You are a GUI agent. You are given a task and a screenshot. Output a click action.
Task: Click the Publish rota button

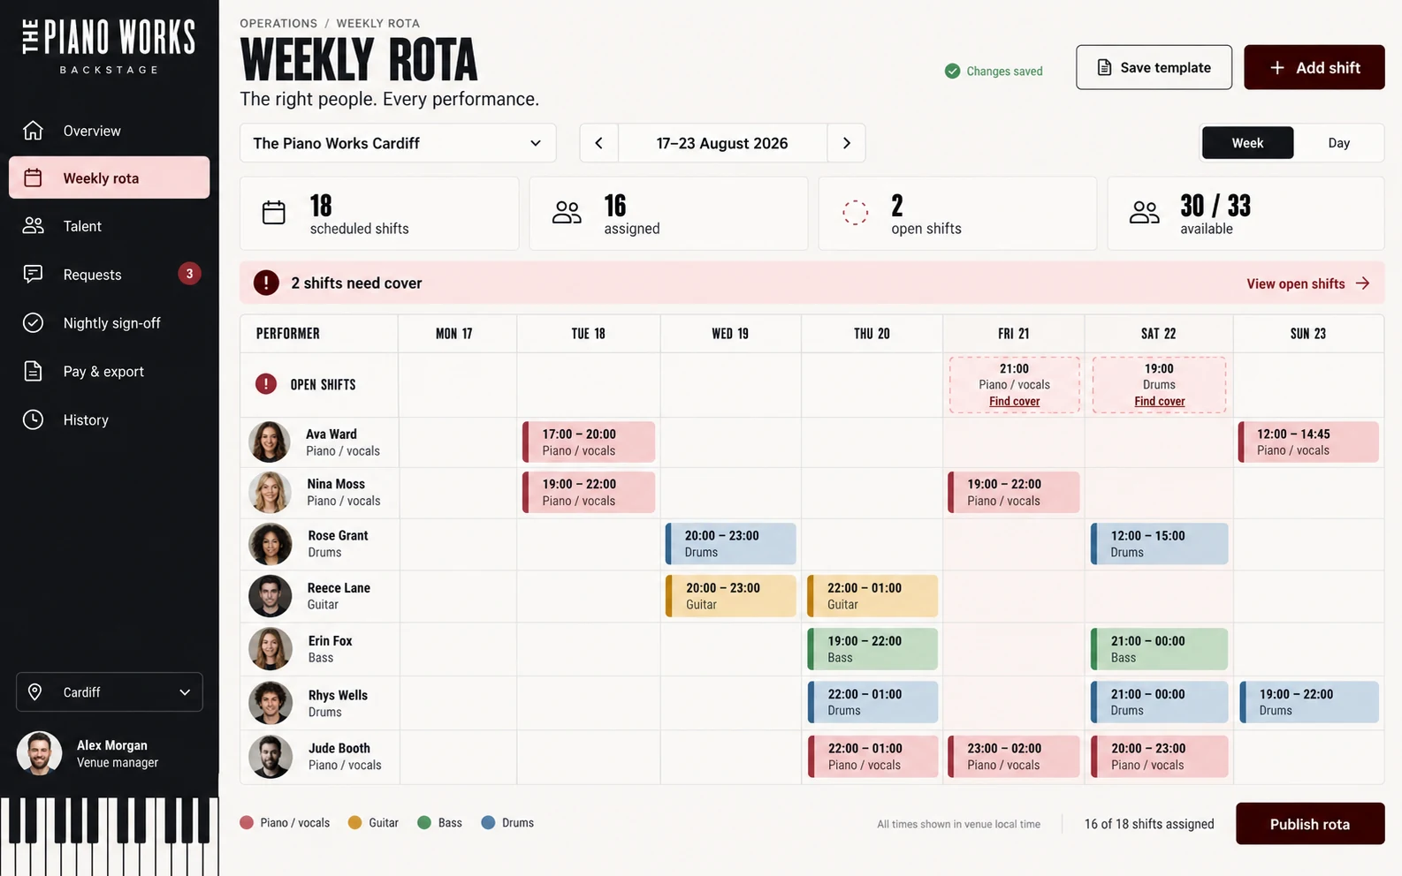(x=1310, y=823)
